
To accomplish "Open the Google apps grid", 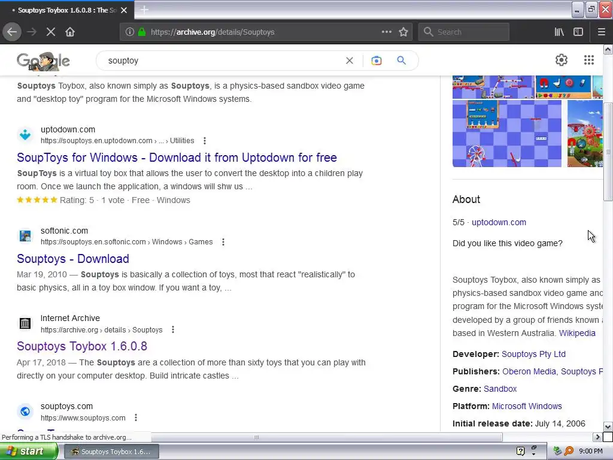I will click(589, 60).
